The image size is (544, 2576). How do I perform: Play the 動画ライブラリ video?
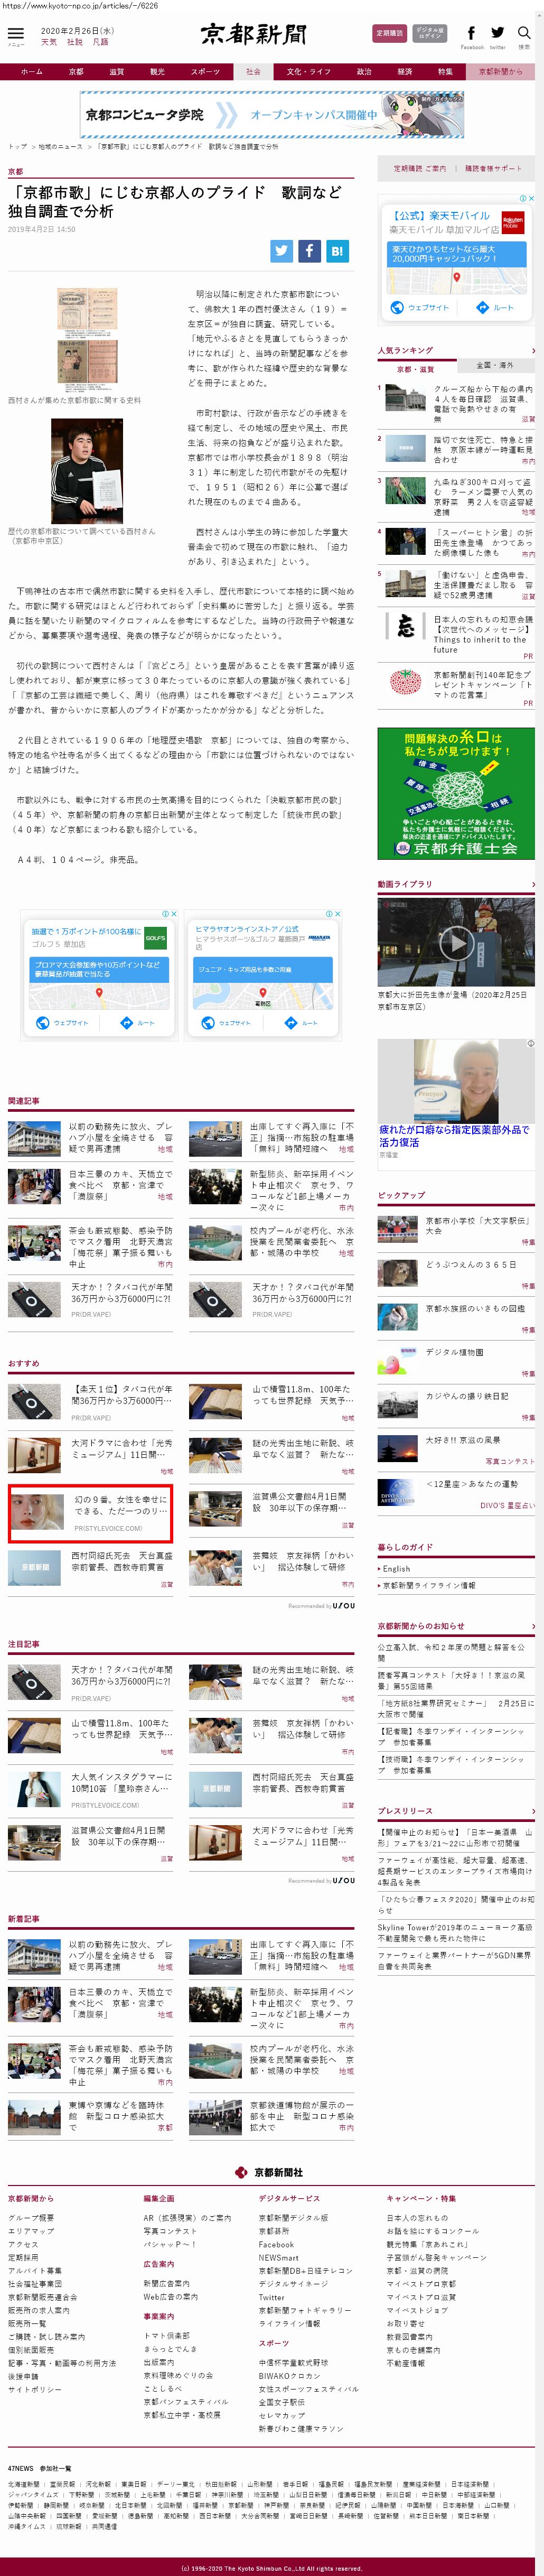point(456,941)
